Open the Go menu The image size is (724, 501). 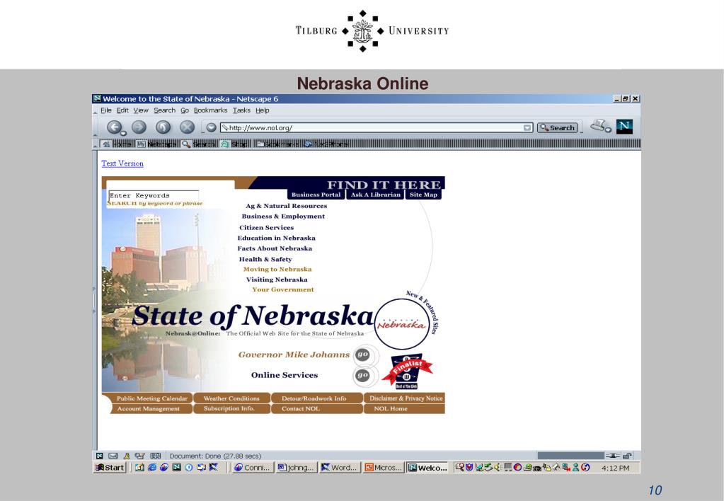[x=185, y=110]
